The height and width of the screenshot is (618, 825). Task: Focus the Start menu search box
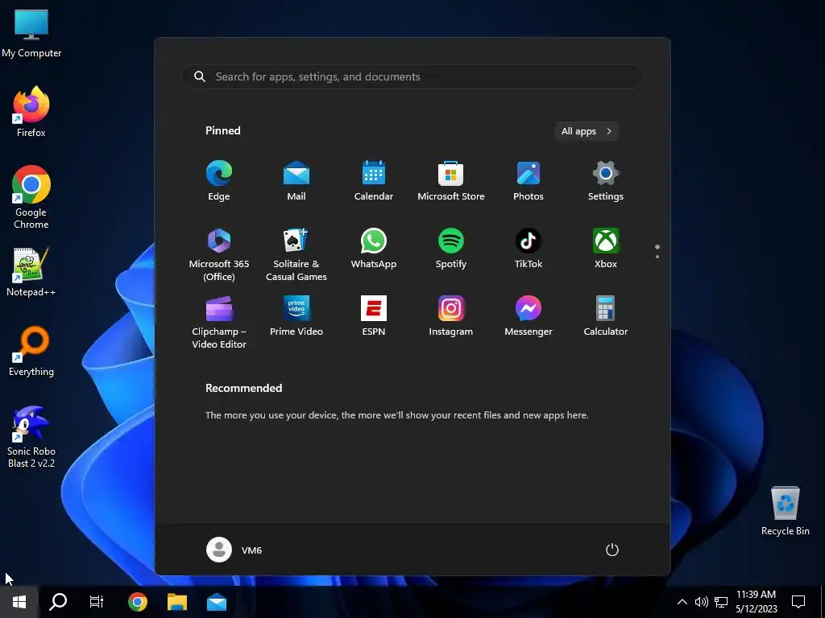tap(412, 76)
